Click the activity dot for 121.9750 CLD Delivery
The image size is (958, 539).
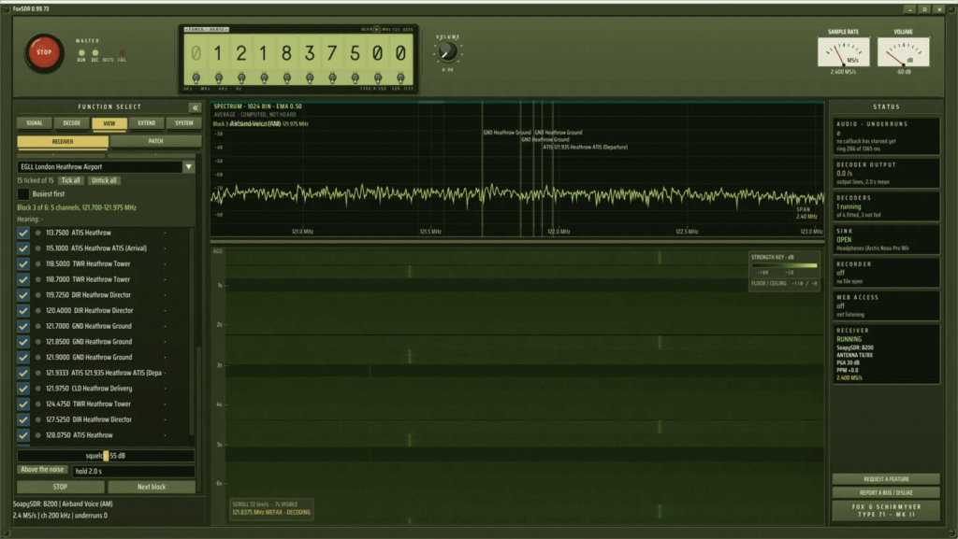(37, 389)
